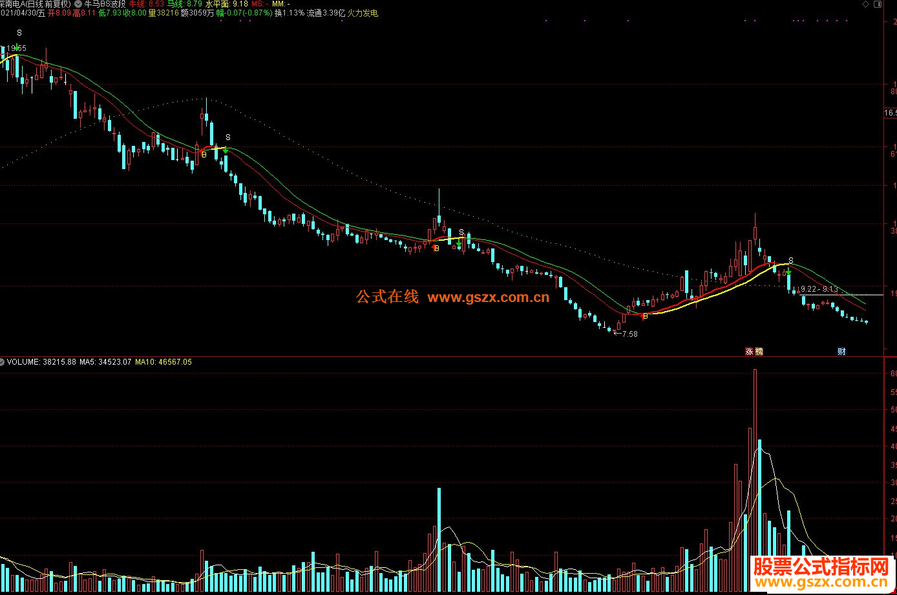Viewport: 897px width, 595px height.
Task: Click the MA5: 34523.07 label
Action: click(106, 362)
